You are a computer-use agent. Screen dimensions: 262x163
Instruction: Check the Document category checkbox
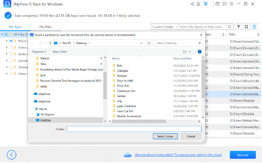[11, 60]
